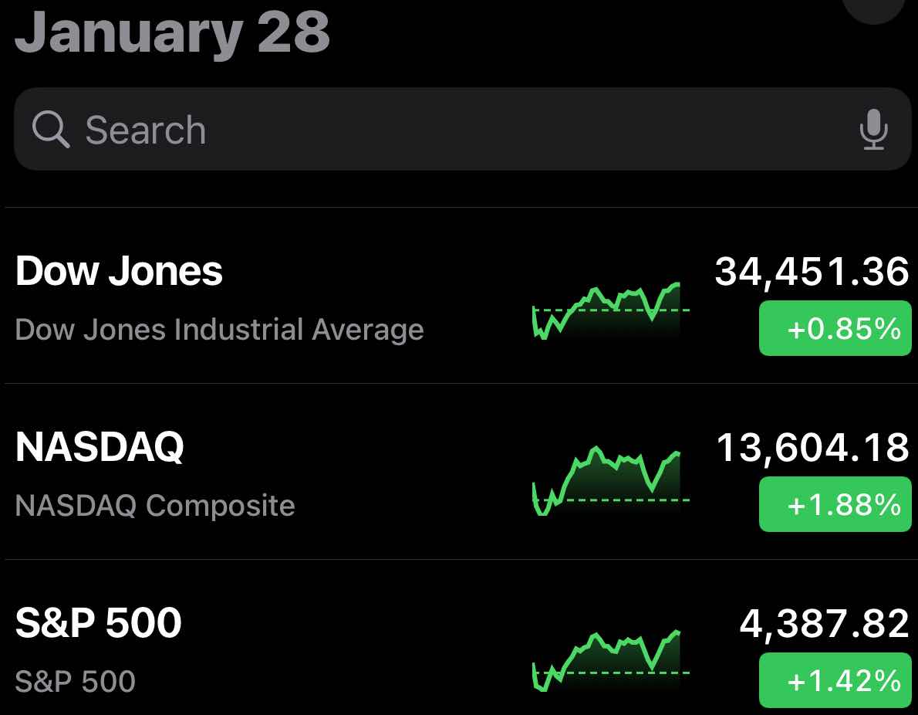
Task: Toggle the NASDAQ +1.88% change badge
Action: tap(835, 504)
